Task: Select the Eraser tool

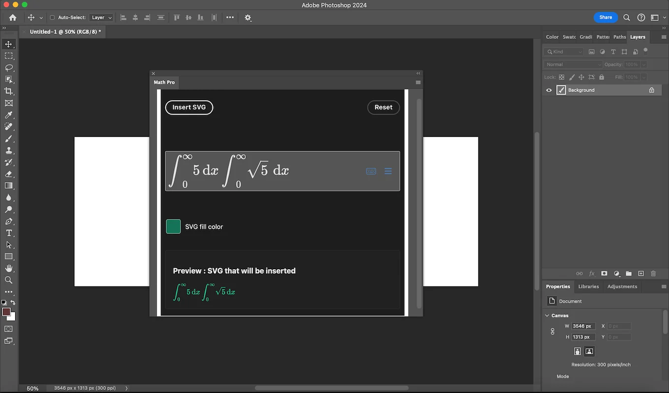Action: click(9, 174)
